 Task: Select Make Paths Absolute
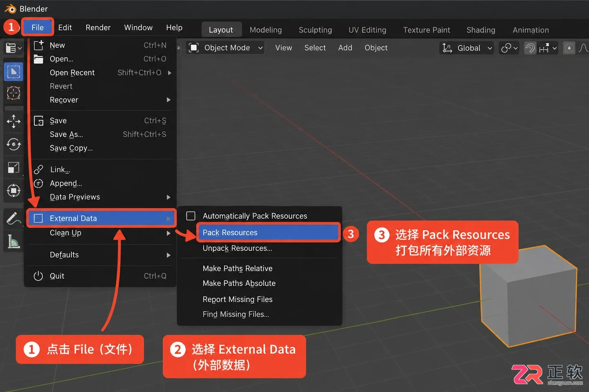pyautogui.click(x=239, y=283)
